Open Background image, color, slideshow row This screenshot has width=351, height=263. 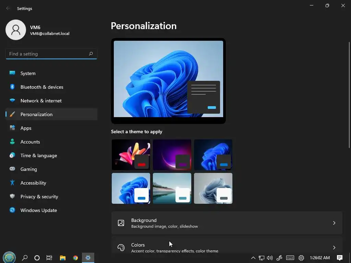[x=227, y=223]
